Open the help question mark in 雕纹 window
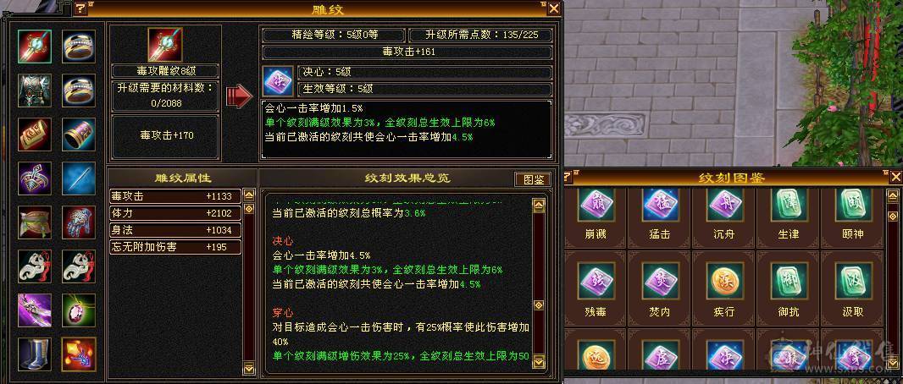Viewport: 903px width, 384px height. coord(80,8)
